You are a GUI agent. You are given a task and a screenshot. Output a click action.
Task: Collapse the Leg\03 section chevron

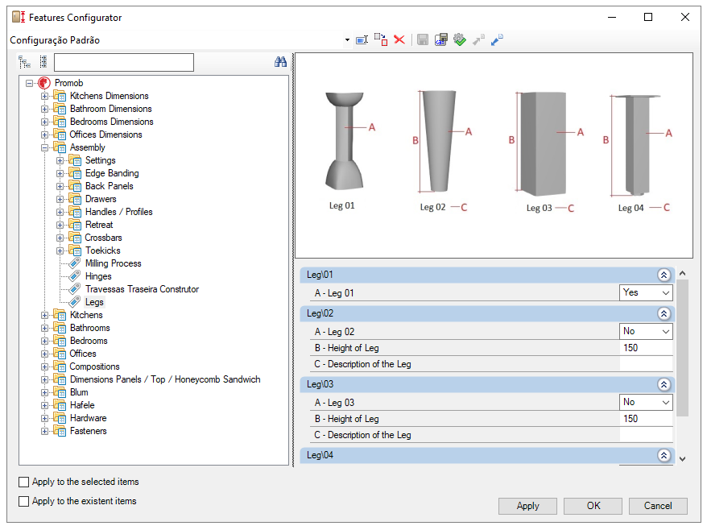pyautogui.click(x=664, y=384)
